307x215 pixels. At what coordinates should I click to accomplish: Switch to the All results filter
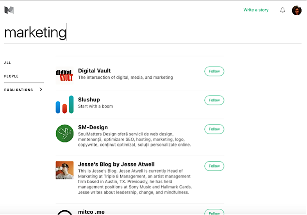pyautogui.click(x=8, y=63)
